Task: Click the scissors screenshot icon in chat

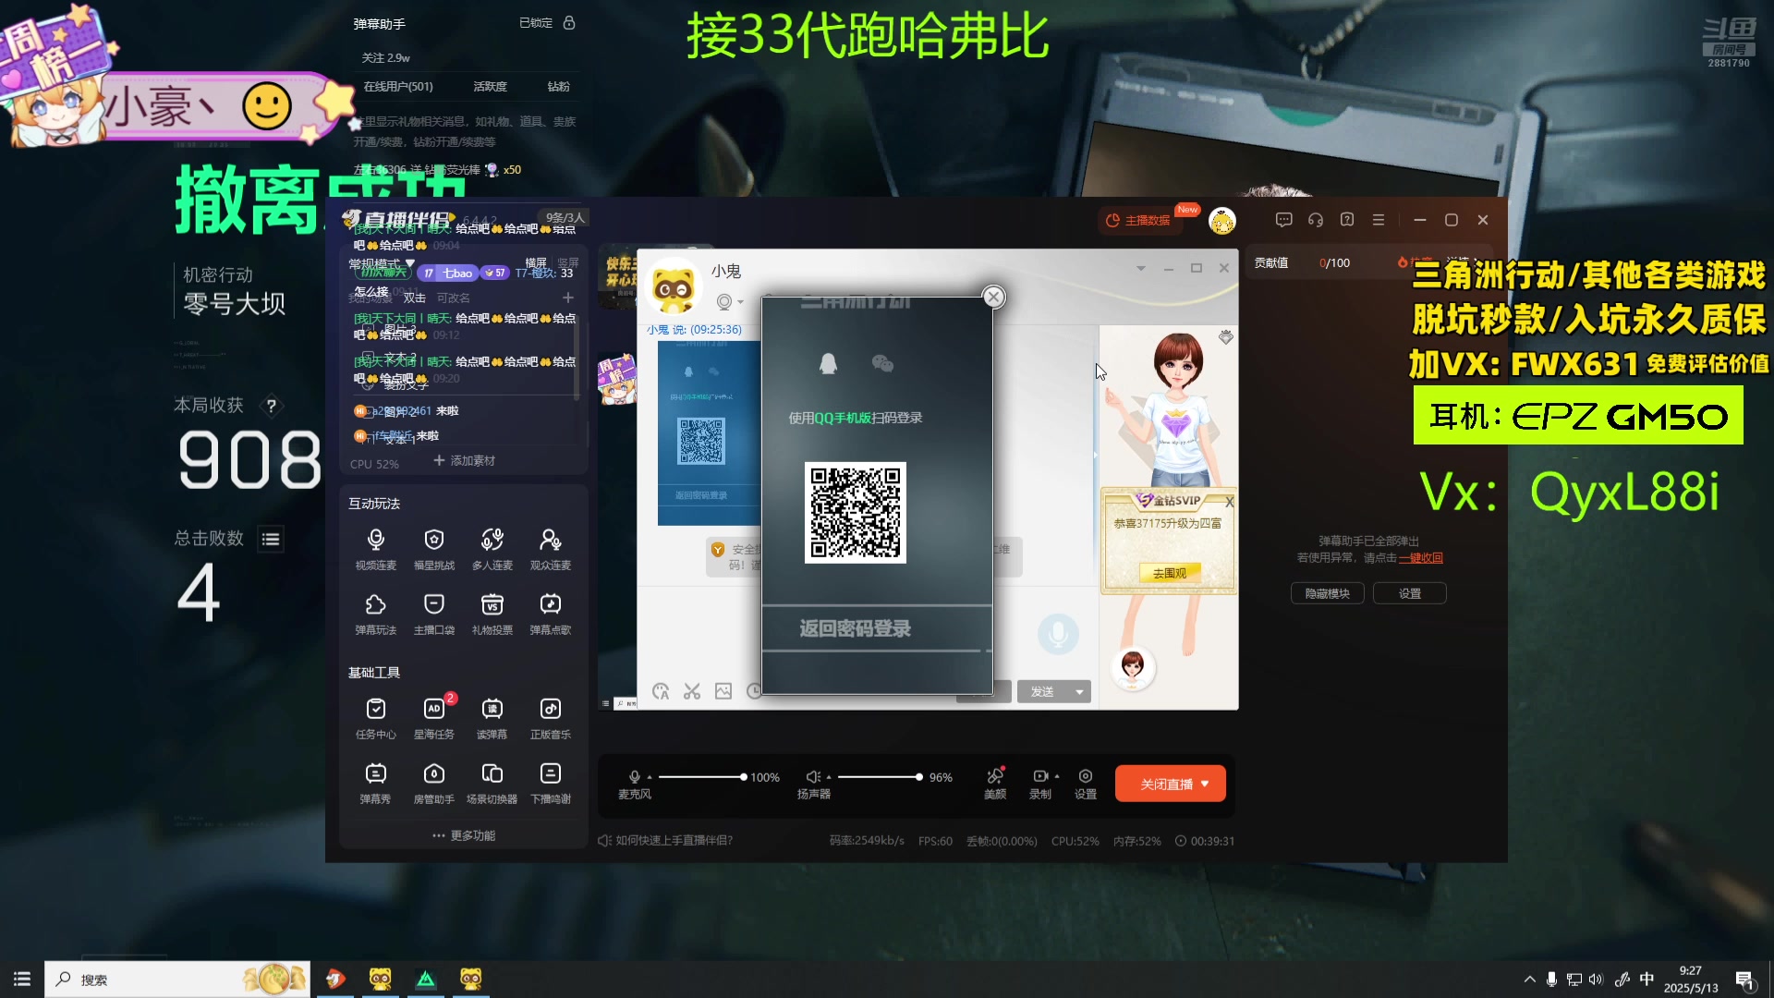Action: (x=692, y=691)
